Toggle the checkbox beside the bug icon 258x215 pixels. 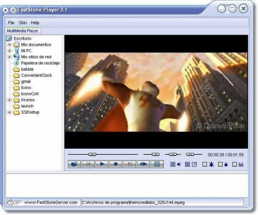[x=205, y=165]
